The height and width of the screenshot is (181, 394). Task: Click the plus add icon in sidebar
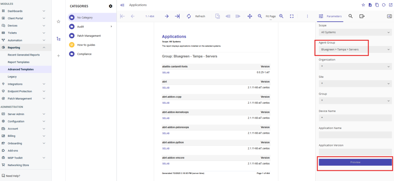tap(59, 56)
